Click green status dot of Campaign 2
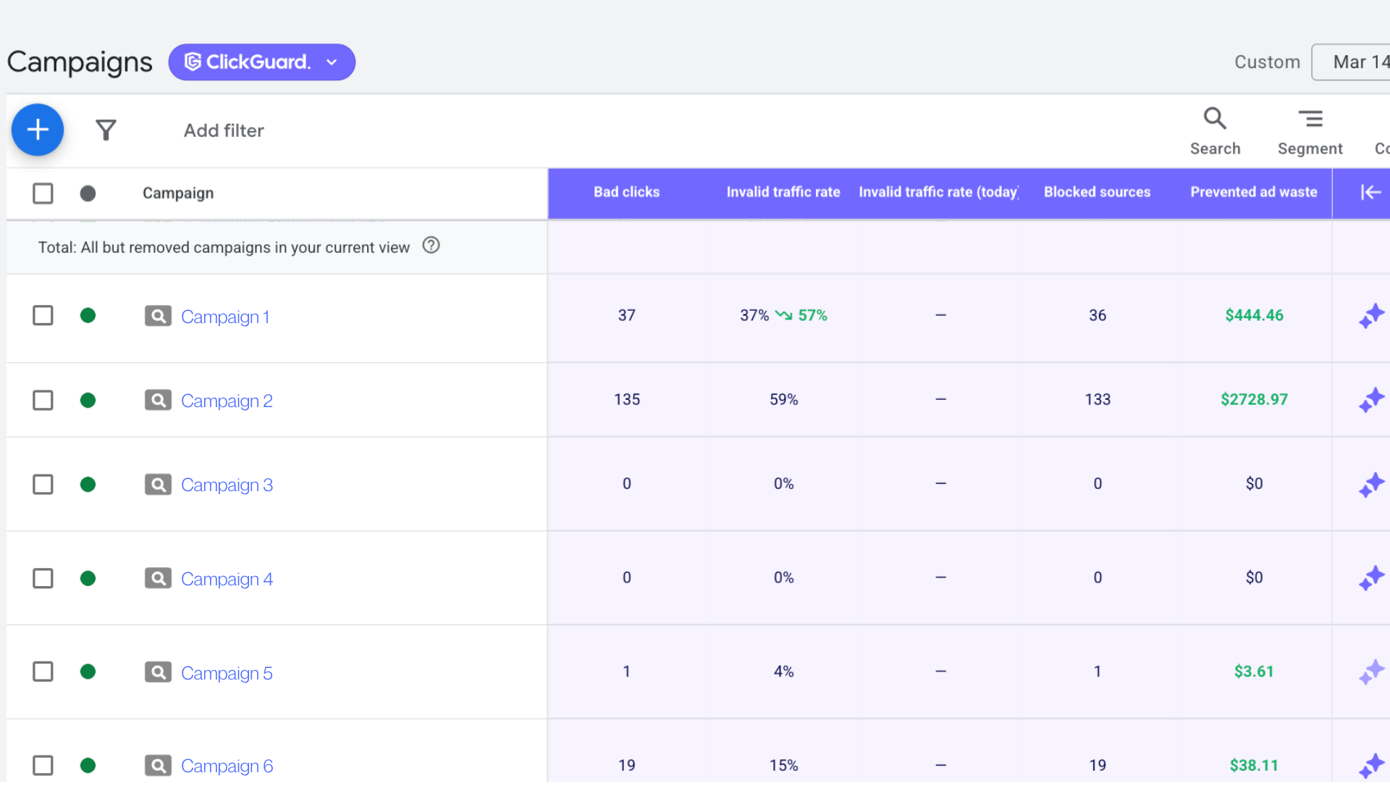The height and width of the screenshot is (786, 1390). pyautogui.click(x=88, y=401)
